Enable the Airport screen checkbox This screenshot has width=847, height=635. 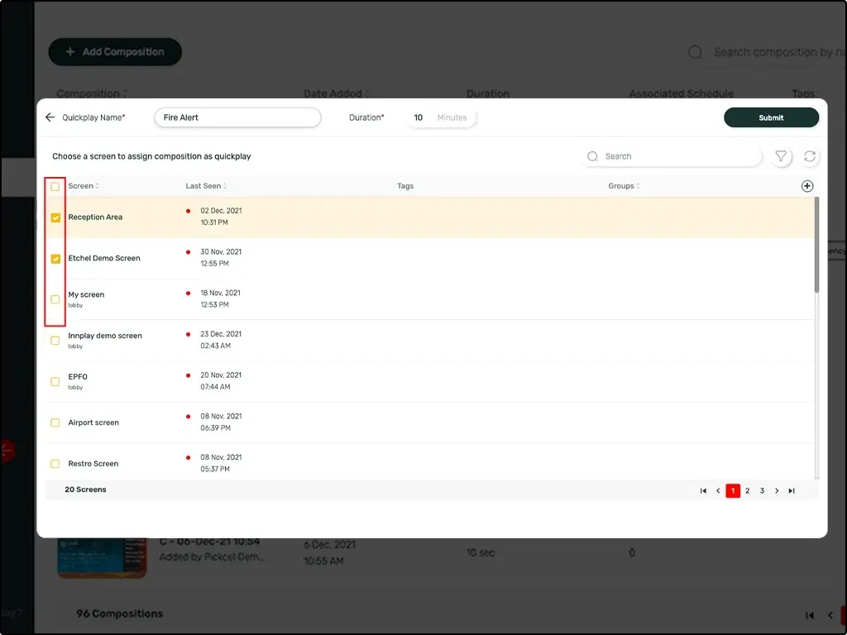55,422
